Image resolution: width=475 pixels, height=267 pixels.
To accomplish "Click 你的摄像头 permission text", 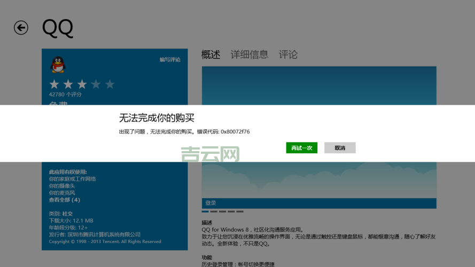I will point(62,186).
